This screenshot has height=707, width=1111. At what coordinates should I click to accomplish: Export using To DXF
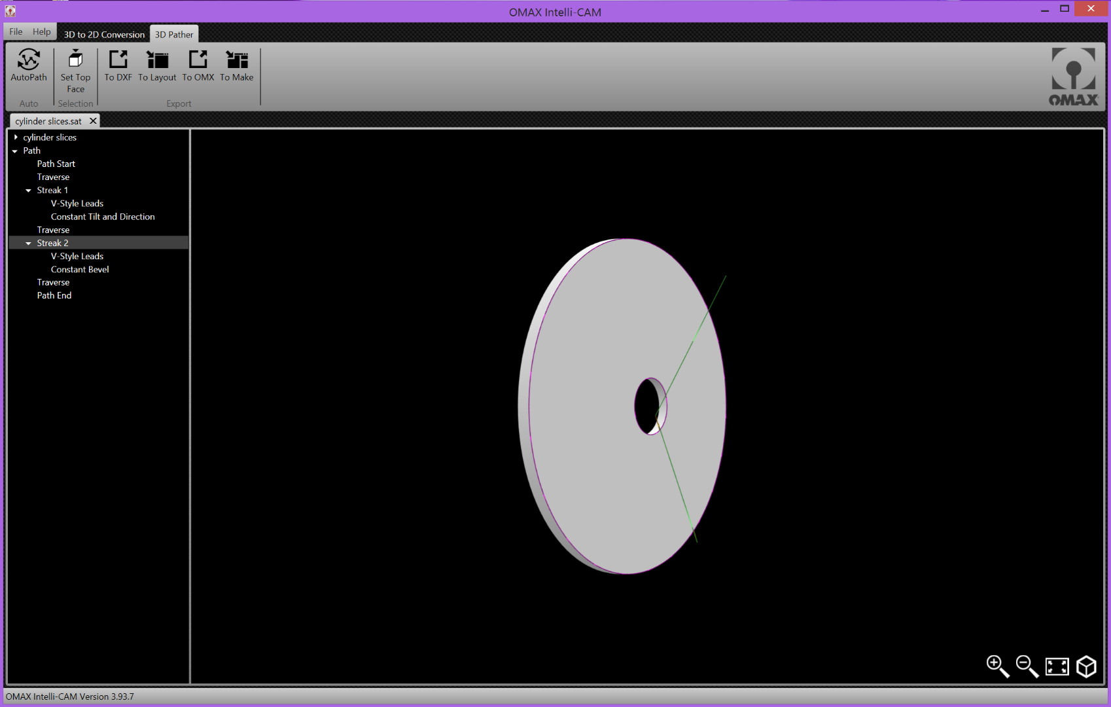coord(118,65)
